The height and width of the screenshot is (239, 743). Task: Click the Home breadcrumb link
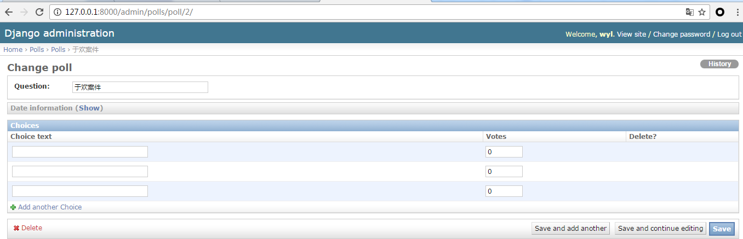coord(13,49)
